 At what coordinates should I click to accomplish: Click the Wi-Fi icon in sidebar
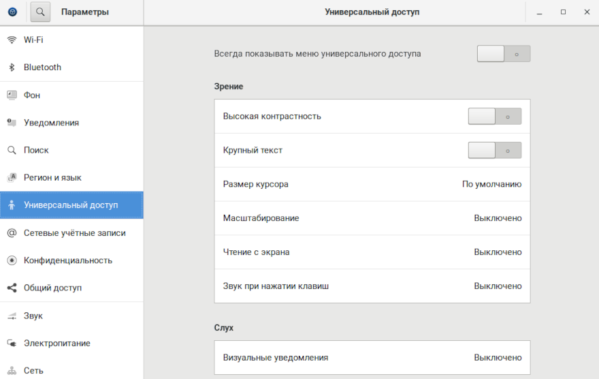coord(12,40)
